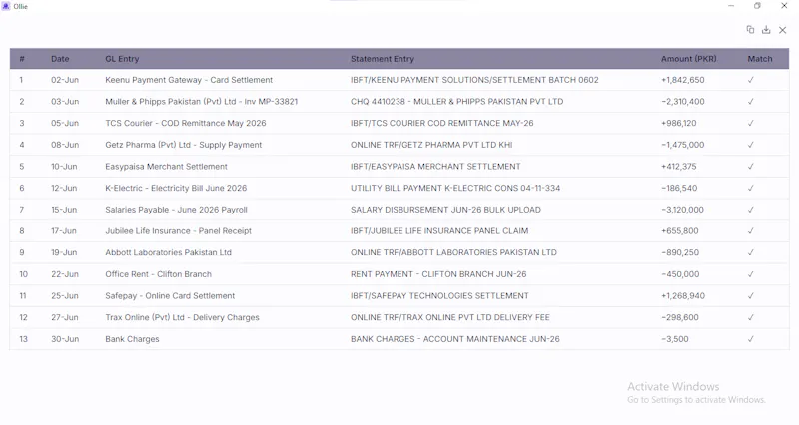Click the match checkmark in the 25-Jun row

(x=751, y=296)
